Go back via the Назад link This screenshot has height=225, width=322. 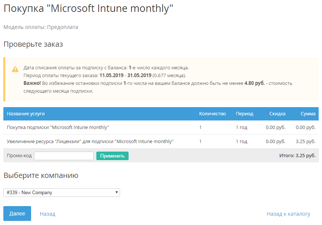(x=47, y=214)
